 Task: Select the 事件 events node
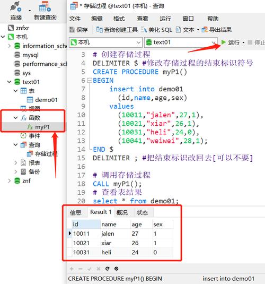click(x=30, y=136)
